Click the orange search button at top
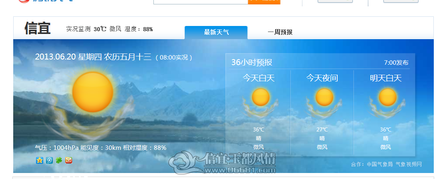 tap(264, 2)
